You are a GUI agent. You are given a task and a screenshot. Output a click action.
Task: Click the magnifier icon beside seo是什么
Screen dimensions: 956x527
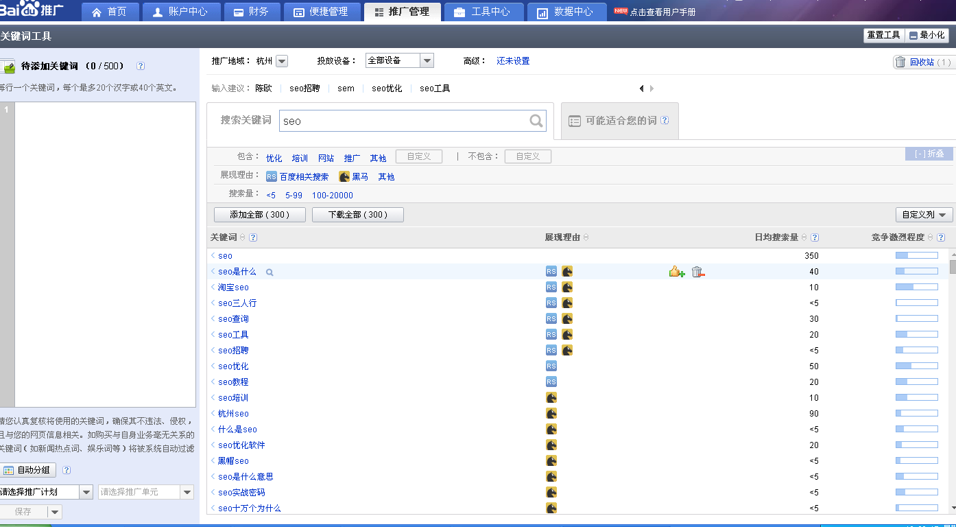[x=268, y=272]
